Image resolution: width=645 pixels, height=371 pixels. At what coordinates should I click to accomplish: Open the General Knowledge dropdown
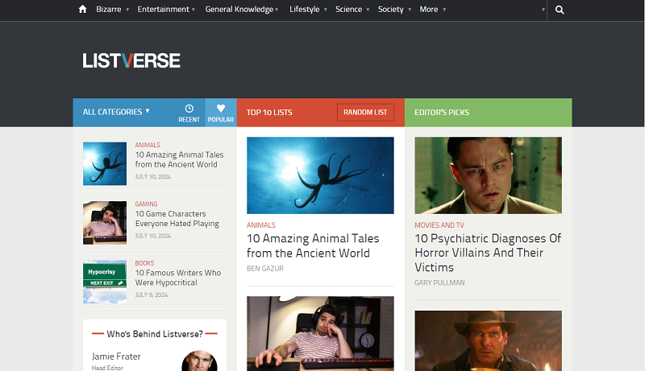pyautogui.click(x=241, y=10)
